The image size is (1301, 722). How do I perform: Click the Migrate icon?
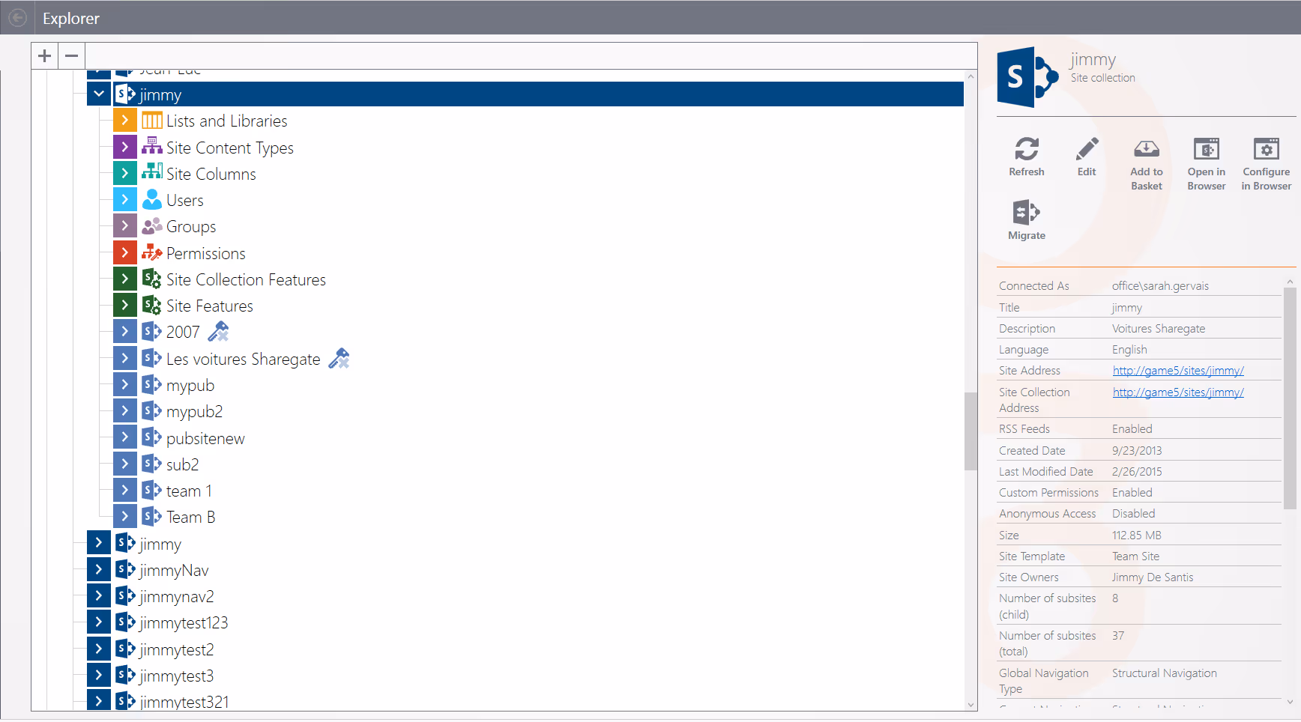[x=1026, y=213]
